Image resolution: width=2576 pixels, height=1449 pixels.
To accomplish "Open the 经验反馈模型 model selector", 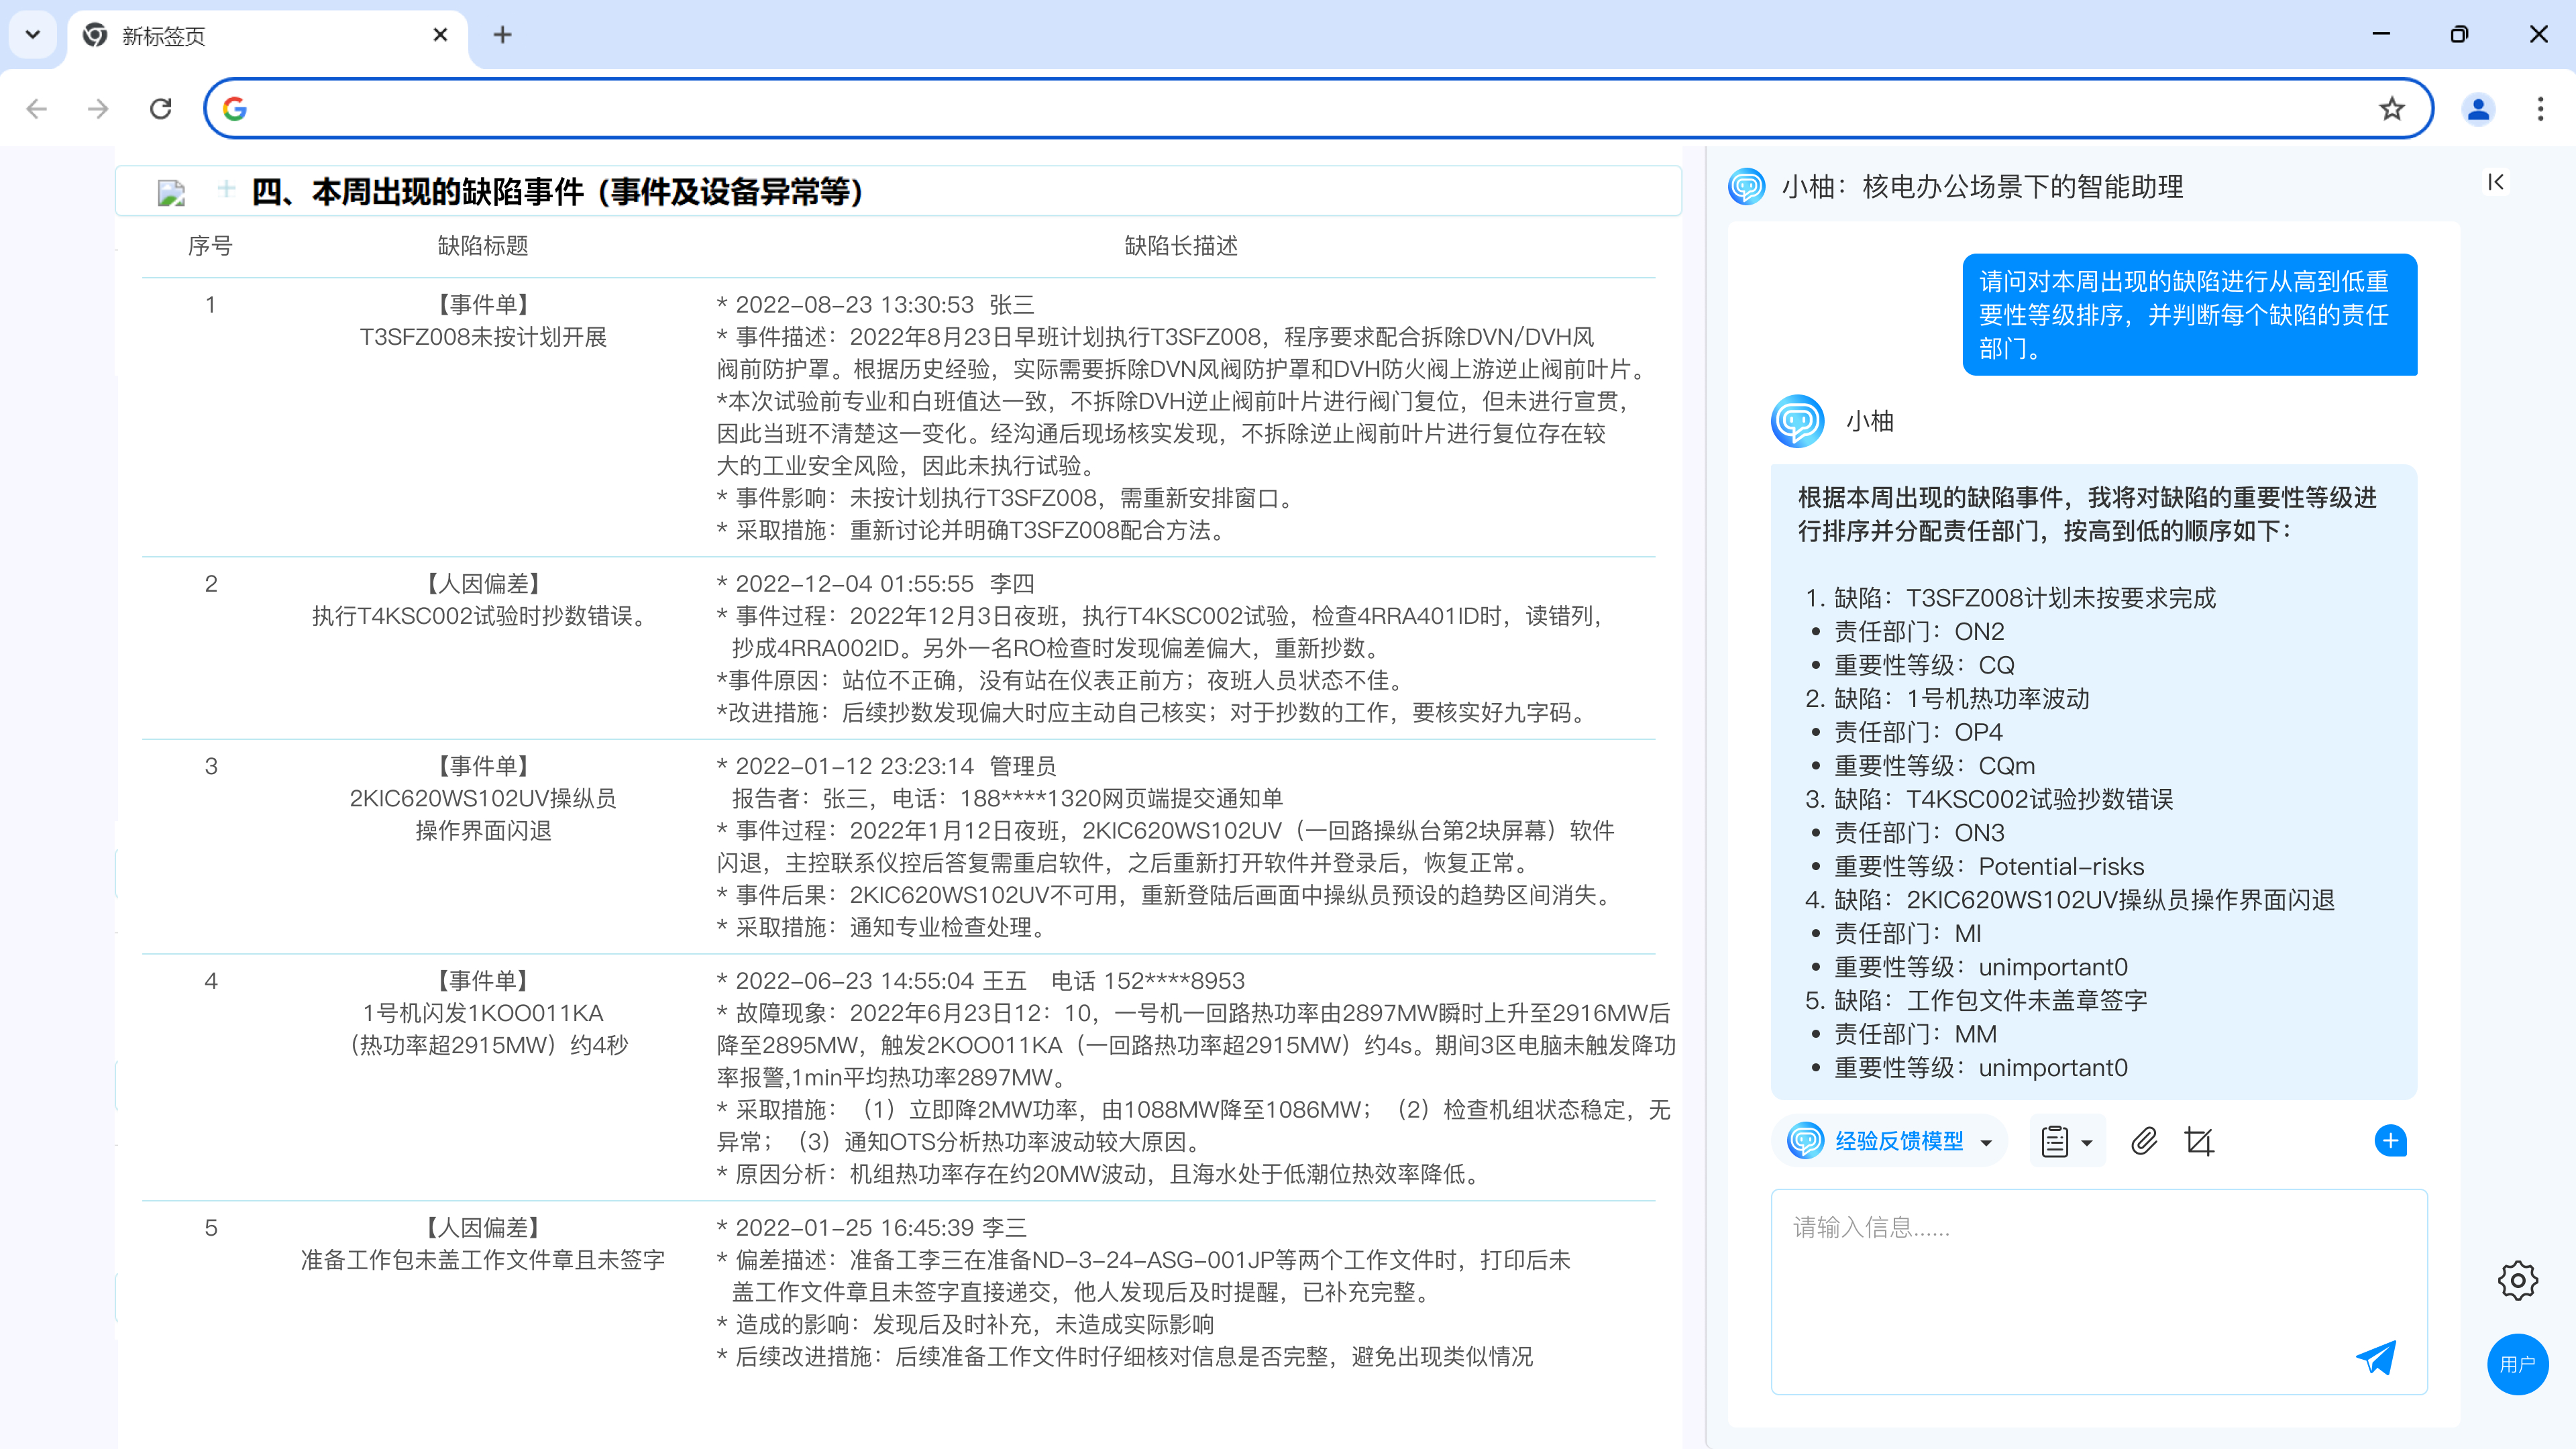I will click(1890, 1141).
